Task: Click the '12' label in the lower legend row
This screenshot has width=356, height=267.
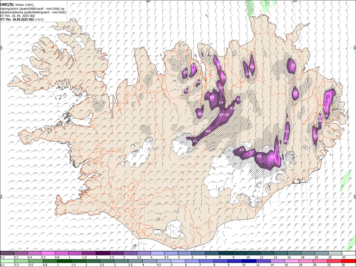Action: coord(258,265)
